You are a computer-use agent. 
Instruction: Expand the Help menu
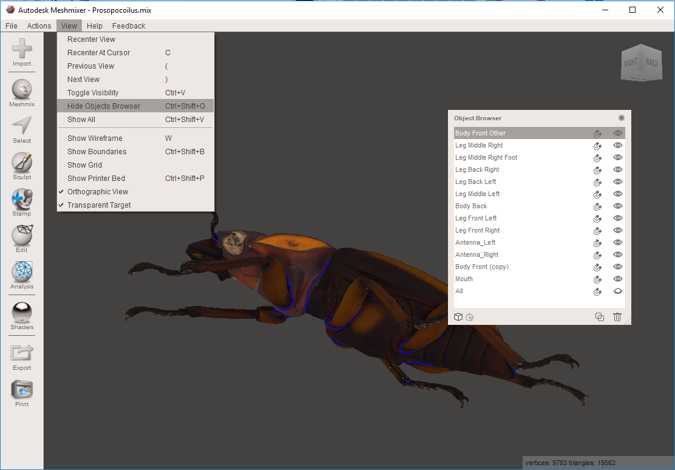[94, 26]
